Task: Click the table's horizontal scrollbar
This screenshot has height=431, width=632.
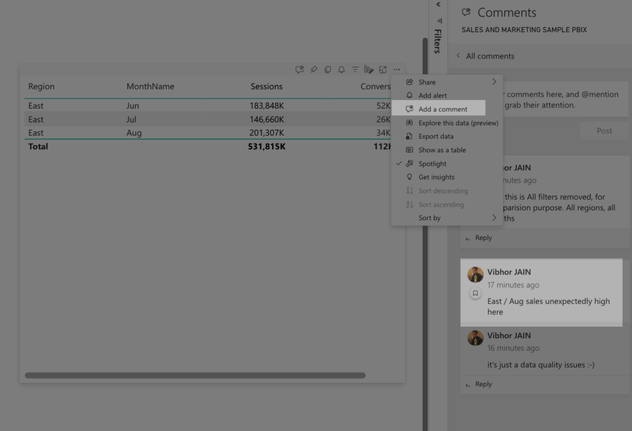Action: (195, 375)
